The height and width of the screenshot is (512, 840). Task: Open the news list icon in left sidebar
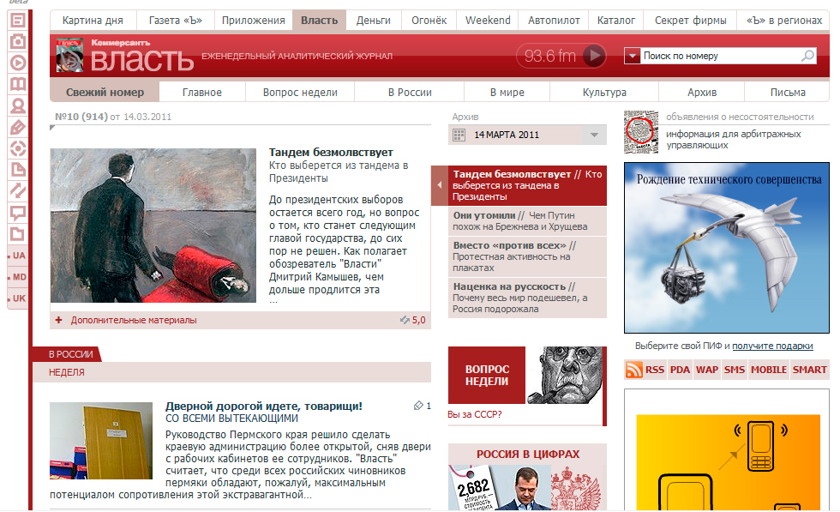[18, 21]
